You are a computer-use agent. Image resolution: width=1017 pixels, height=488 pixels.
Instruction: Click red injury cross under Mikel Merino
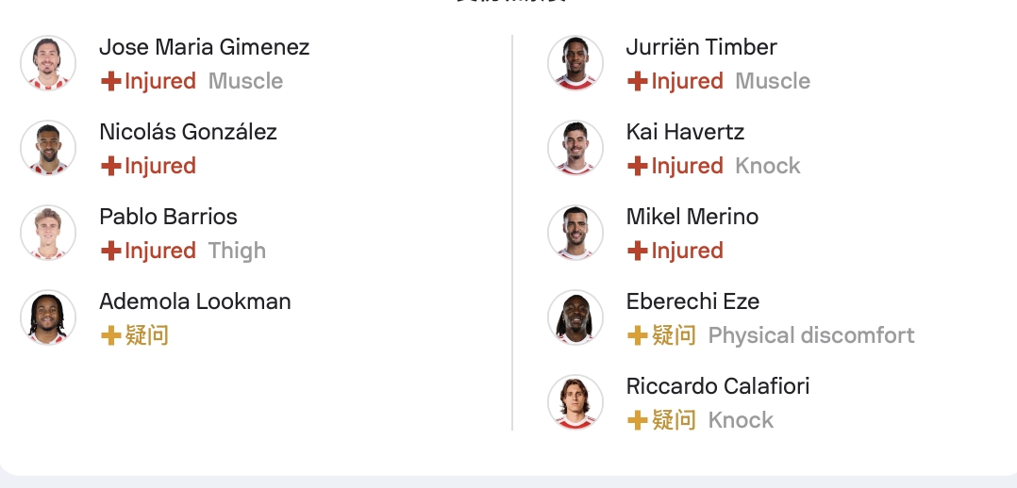point(639,252)
